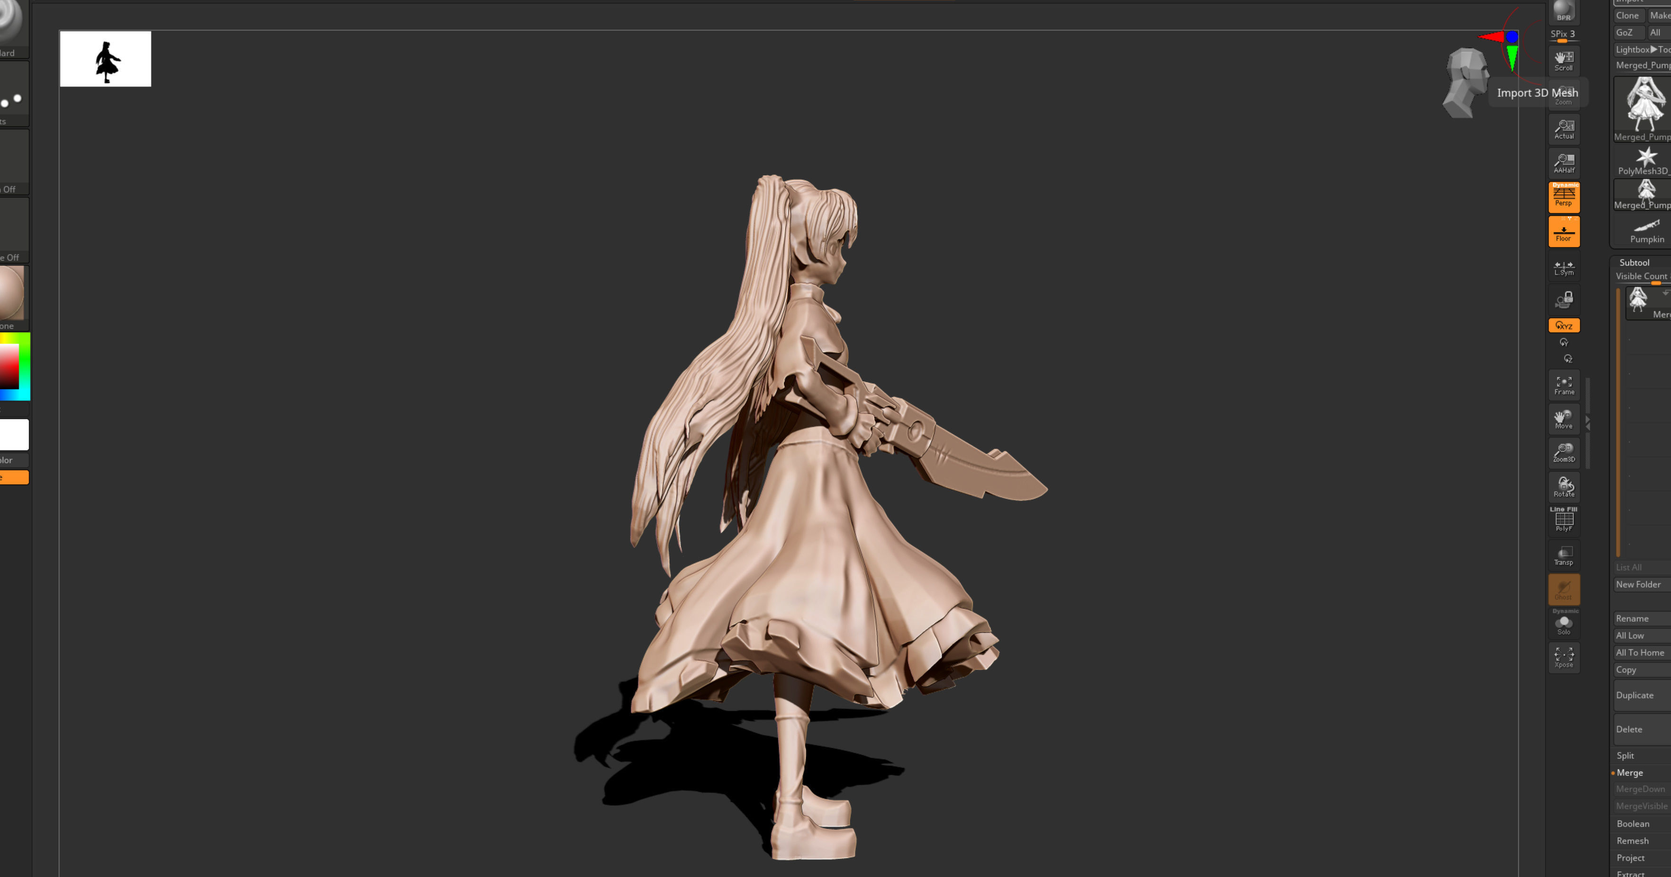Select Z axis rotation mode

pyautogui.click(x=1567, y=358)
